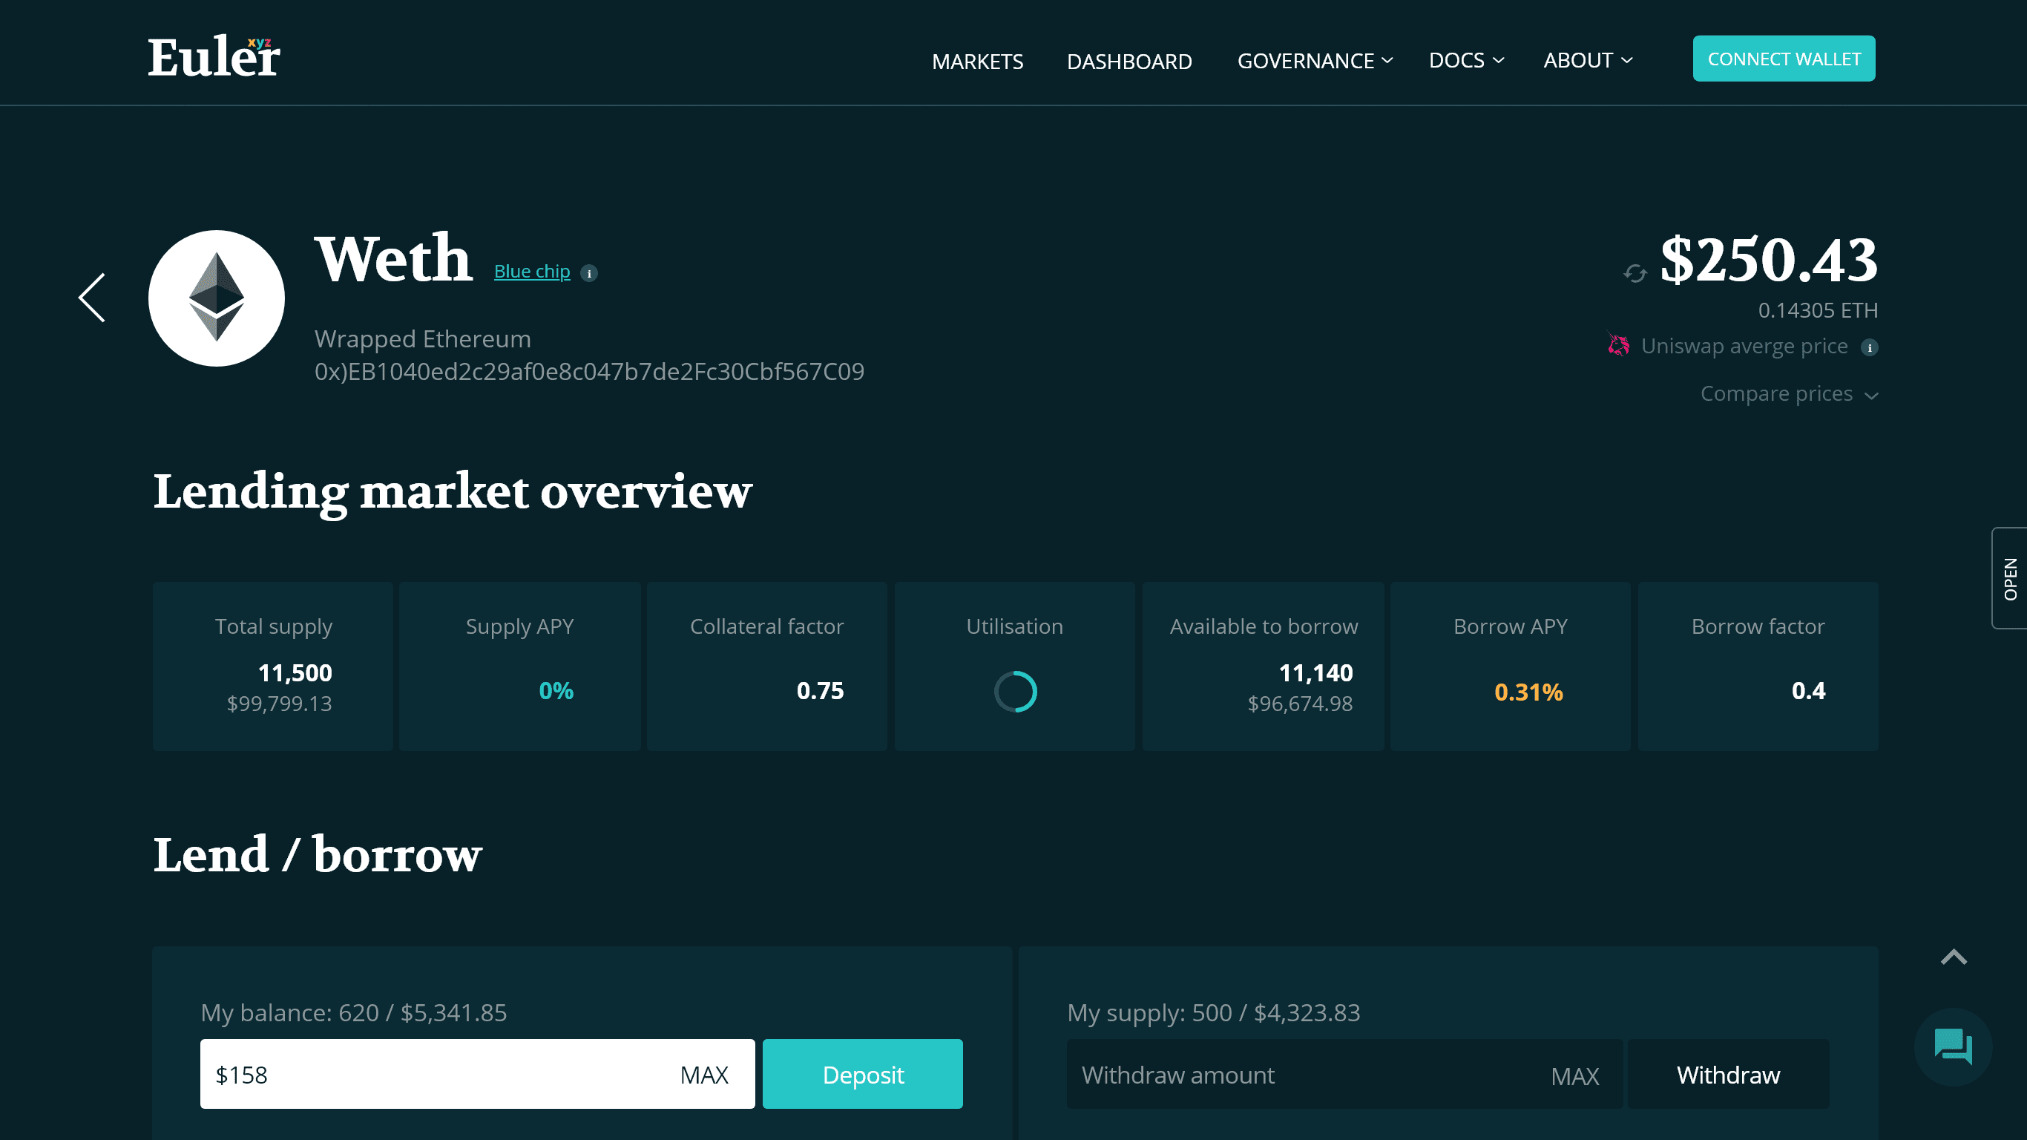Click the Euler xyz logo
Screen dimensions: 2027x1140
(214, 57)
